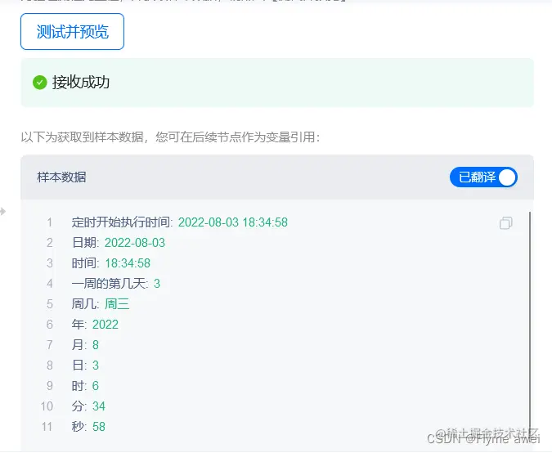This screenshot has height=453, width=552.
Task: Select the 周三 value
Action: coord(117,304)
